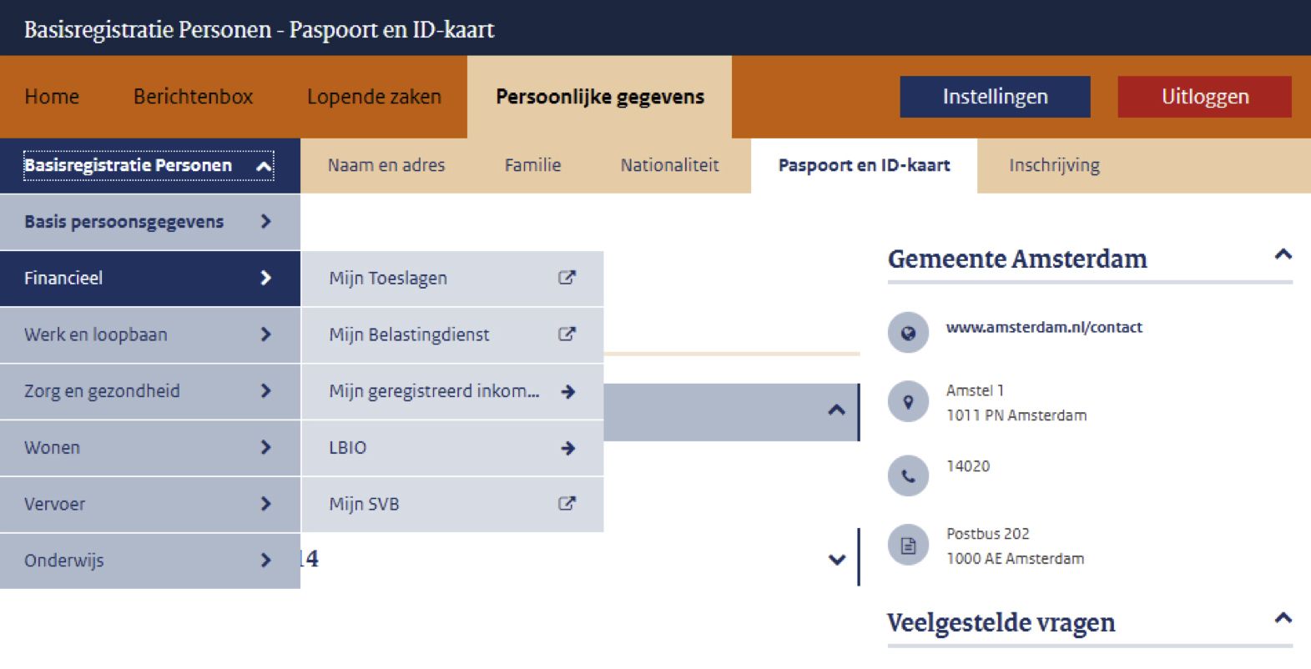Open the www.amsterdam.nl/contact link
This screenshot has width=1311, height=669.
tap(1044, 328)
